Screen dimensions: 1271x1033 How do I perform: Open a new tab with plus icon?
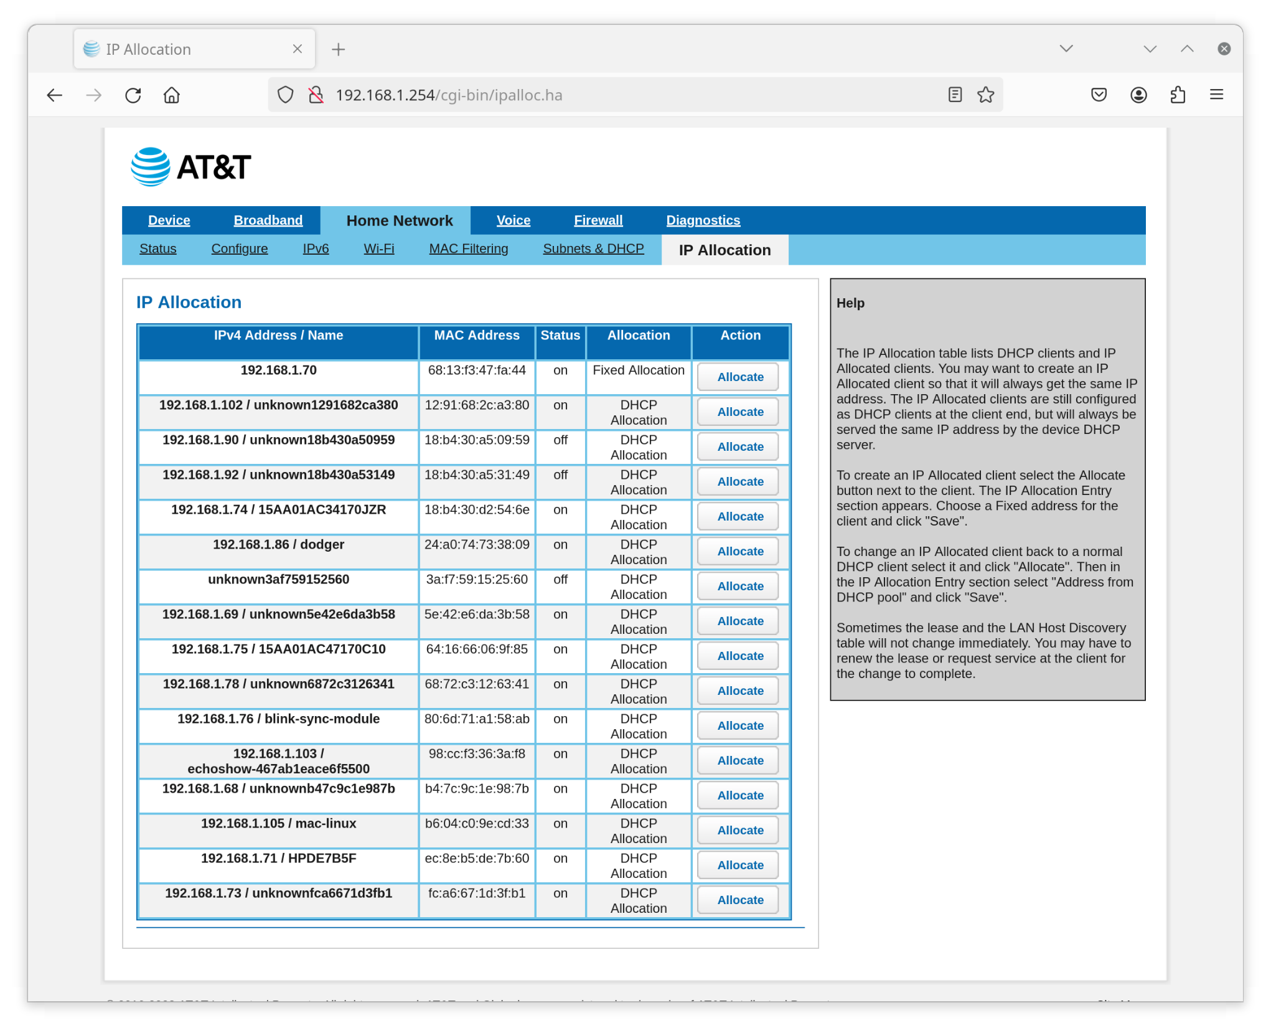pyautogui.click(x=338, y=49)
